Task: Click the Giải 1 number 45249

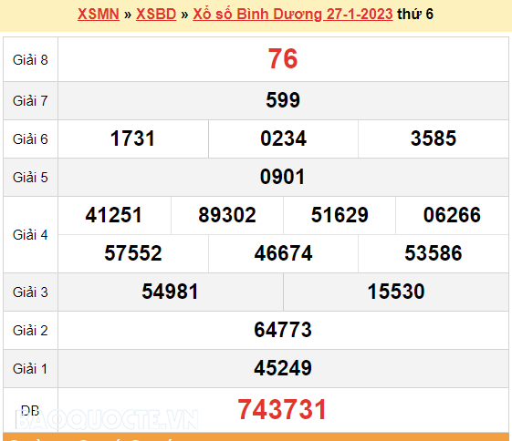Action: pos(283,368)
